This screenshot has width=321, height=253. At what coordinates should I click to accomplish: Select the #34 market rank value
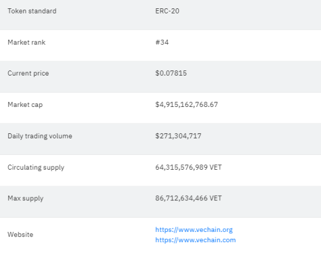point(162,42)
